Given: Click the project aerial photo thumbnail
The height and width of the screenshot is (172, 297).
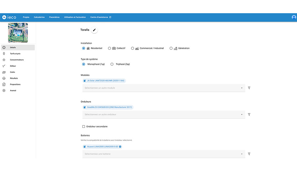Looking at the screenshot, I should point(18,33).
